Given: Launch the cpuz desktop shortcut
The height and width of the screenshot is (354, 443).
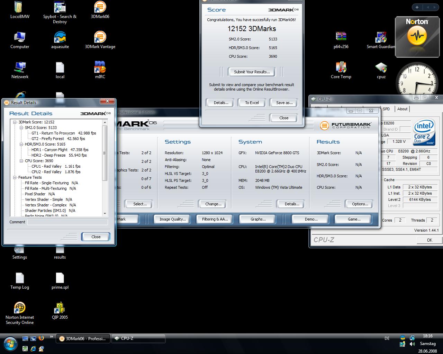Looking at the screenshot, I should pyautogui.click(x=381, y=70).
